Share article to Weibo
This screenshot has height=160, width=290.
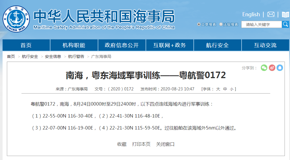[272, 68]
